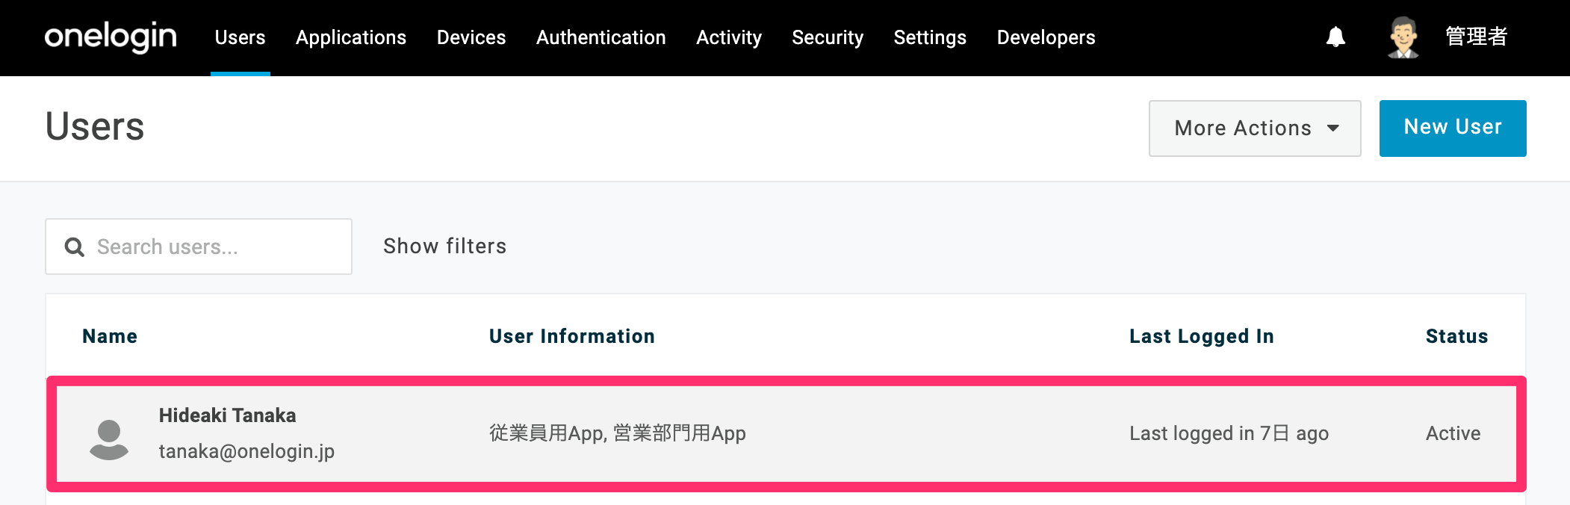This screenshot has height=505, width=1570.
Task: Select the Activity menu item
Action: [729, 37]
